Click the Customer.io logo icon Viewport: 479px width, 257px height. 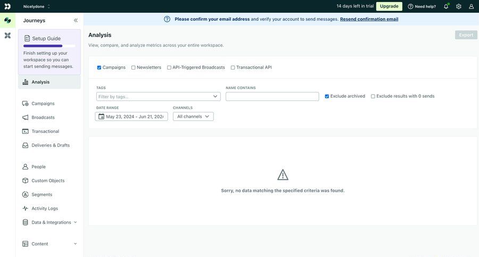tap(7, 6)
